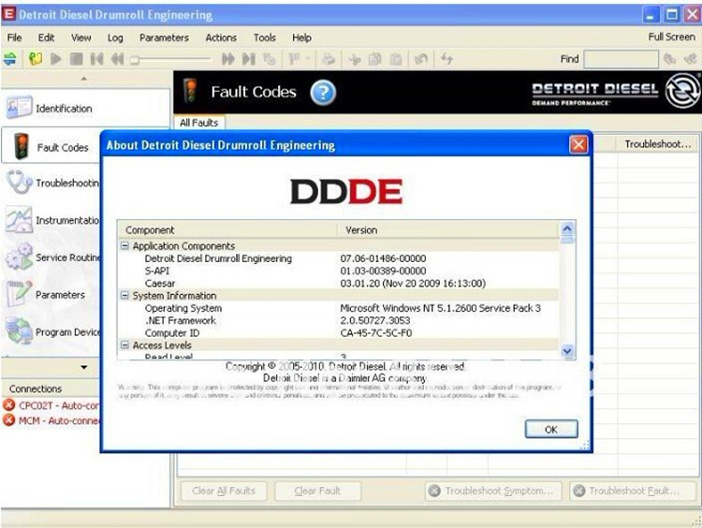Open the Log menu

pos(115,37)
